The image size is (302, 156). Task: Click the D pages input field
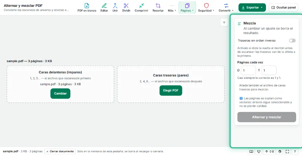[248, 70]
